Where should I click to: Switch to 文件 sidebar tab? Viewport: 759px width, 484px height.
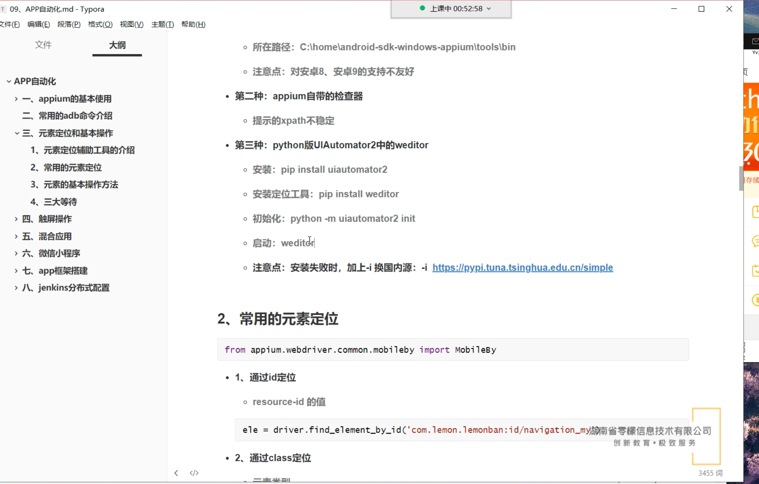click(x=43, y=45)
